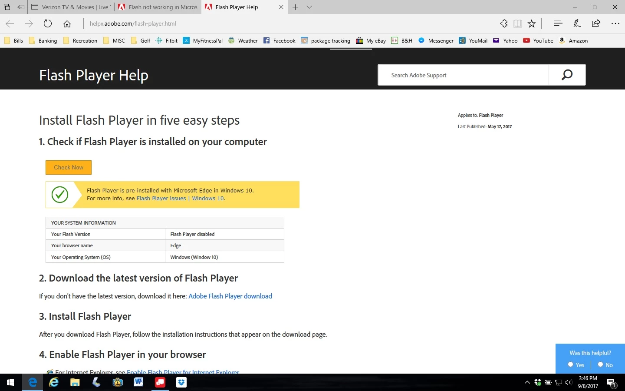Open Edge Settings and more menu
The width and height of the screenshot is (625, 391).
pos(615,23)
